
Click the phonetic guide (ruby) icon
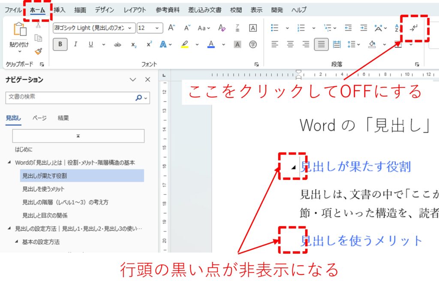pos(238,28)
